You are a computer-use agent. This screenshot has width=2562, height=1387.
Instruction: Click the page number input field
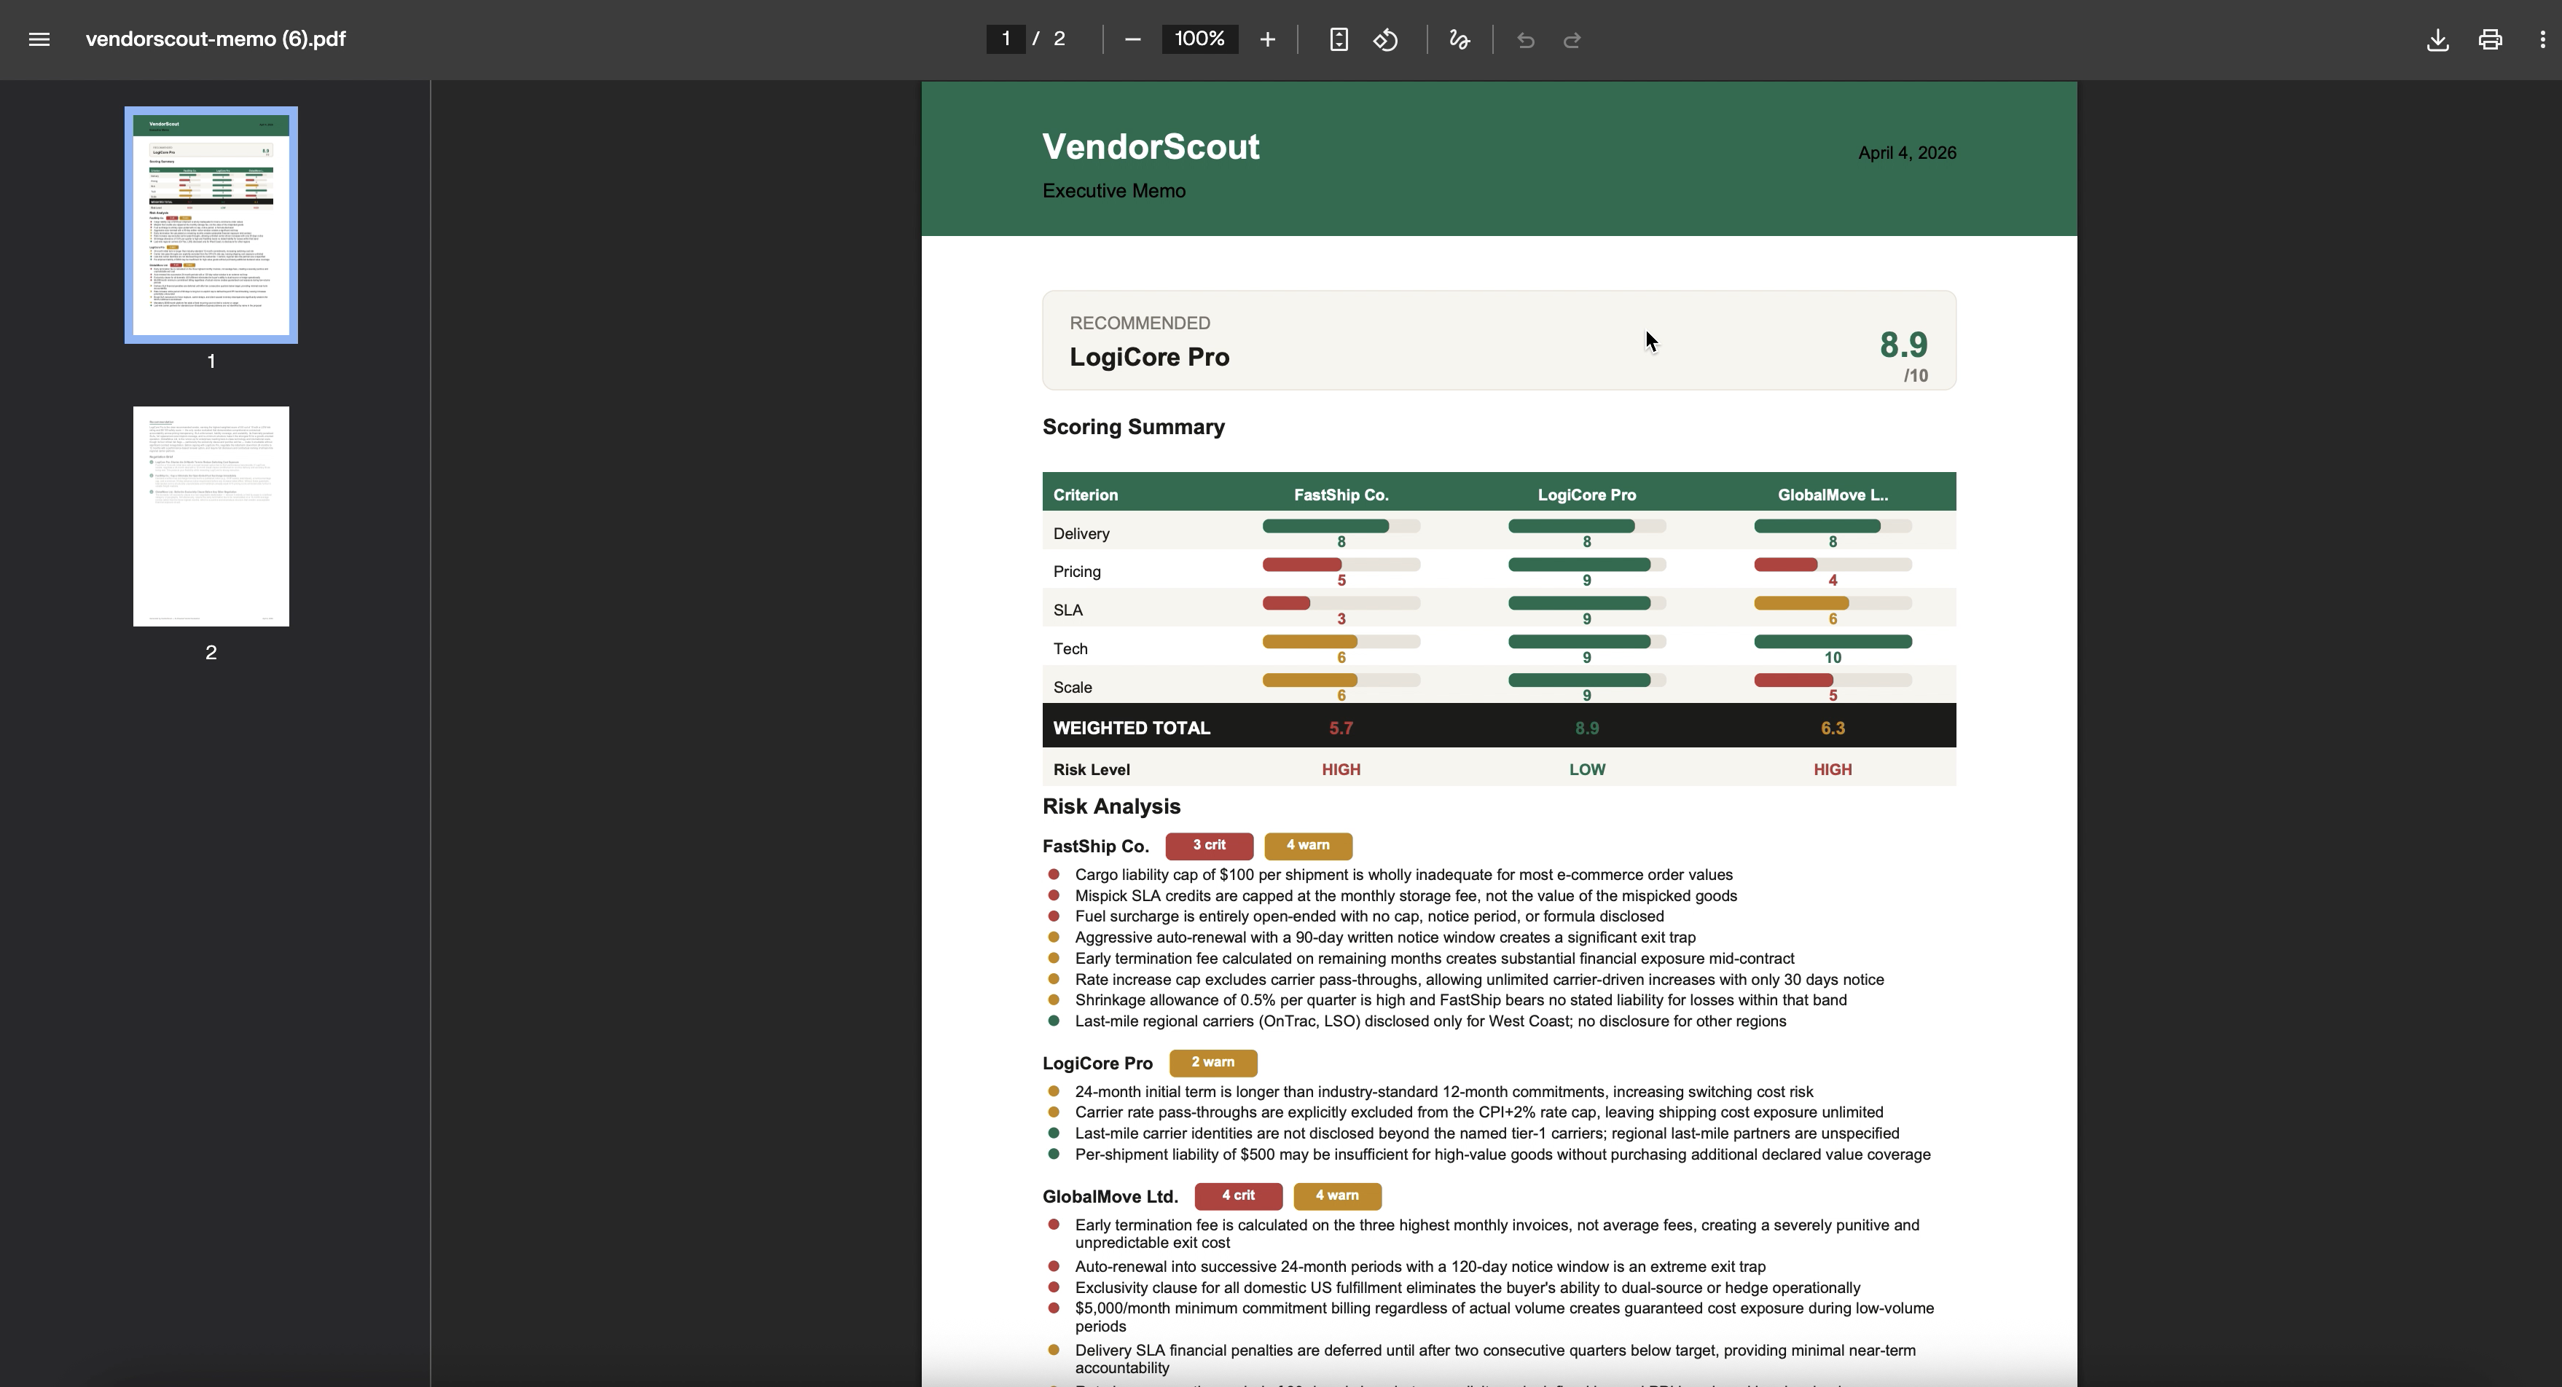click(x=1006, y=39)
